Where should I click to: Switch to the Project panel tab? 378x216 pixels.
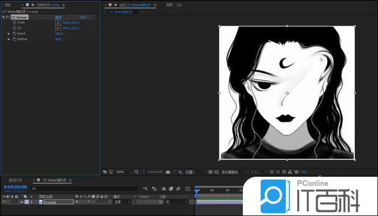pyautogui.click(x=8, y=4)
